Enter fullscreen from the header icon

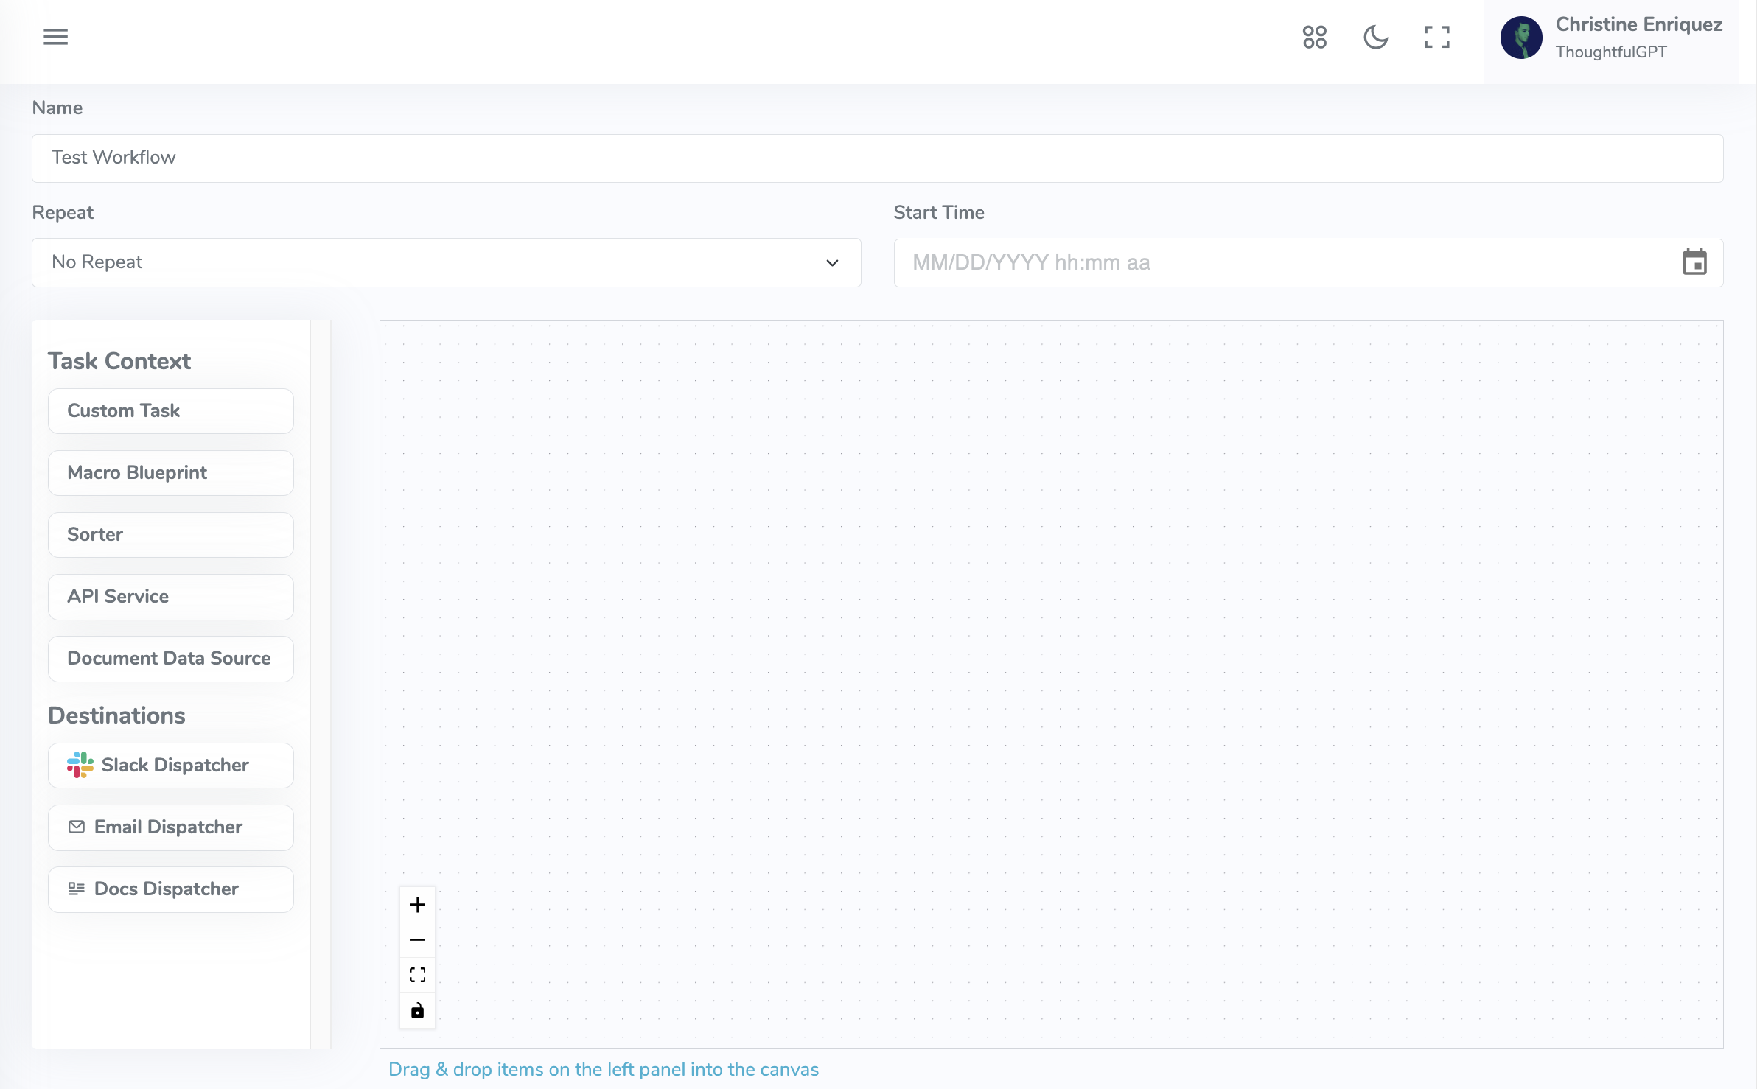tap(1436, 37)
